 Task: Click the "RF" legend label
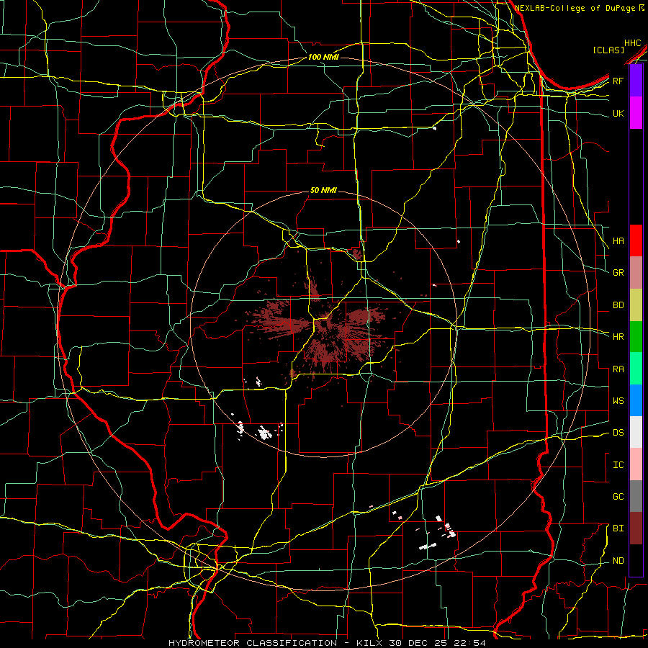coord(618,81)
